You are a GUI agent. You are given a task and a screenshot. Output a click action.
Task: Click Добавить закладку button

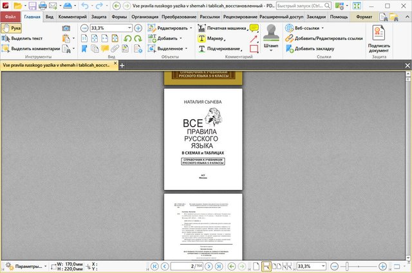point(312,48)
